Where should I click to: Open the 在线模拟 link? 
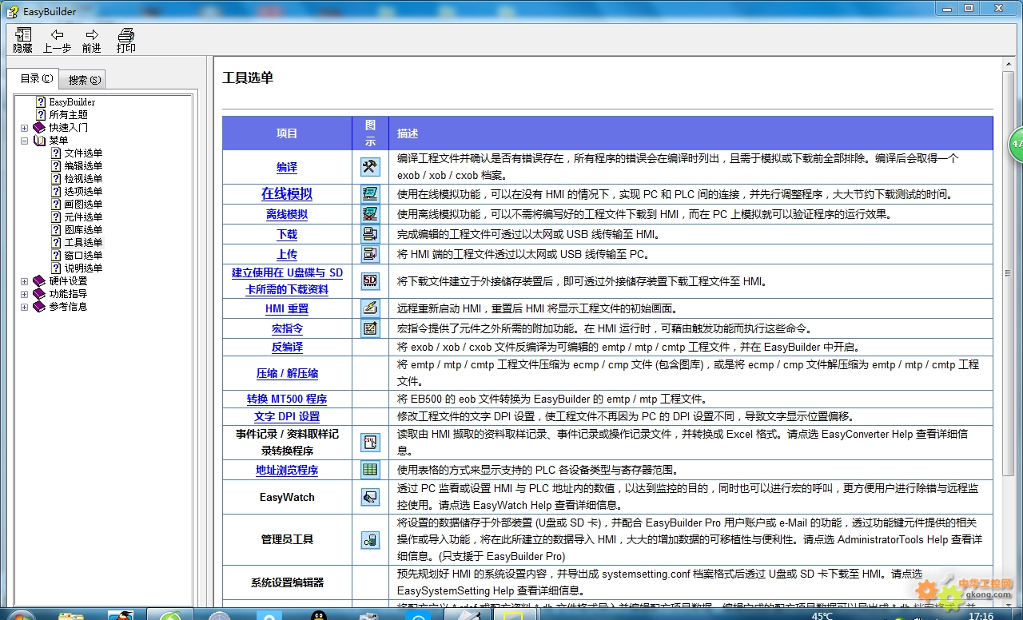287,193
